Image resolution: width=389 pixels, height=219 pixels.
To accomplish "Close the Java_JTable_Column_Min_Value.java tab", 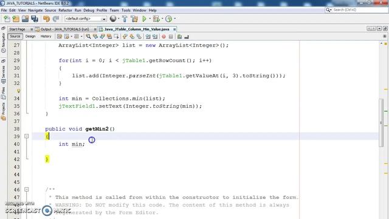I will 174,29.
